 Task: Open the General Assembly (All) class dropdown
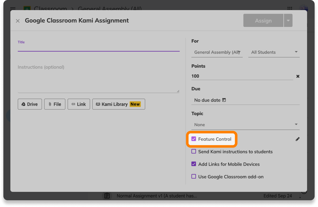pos(217,52)
